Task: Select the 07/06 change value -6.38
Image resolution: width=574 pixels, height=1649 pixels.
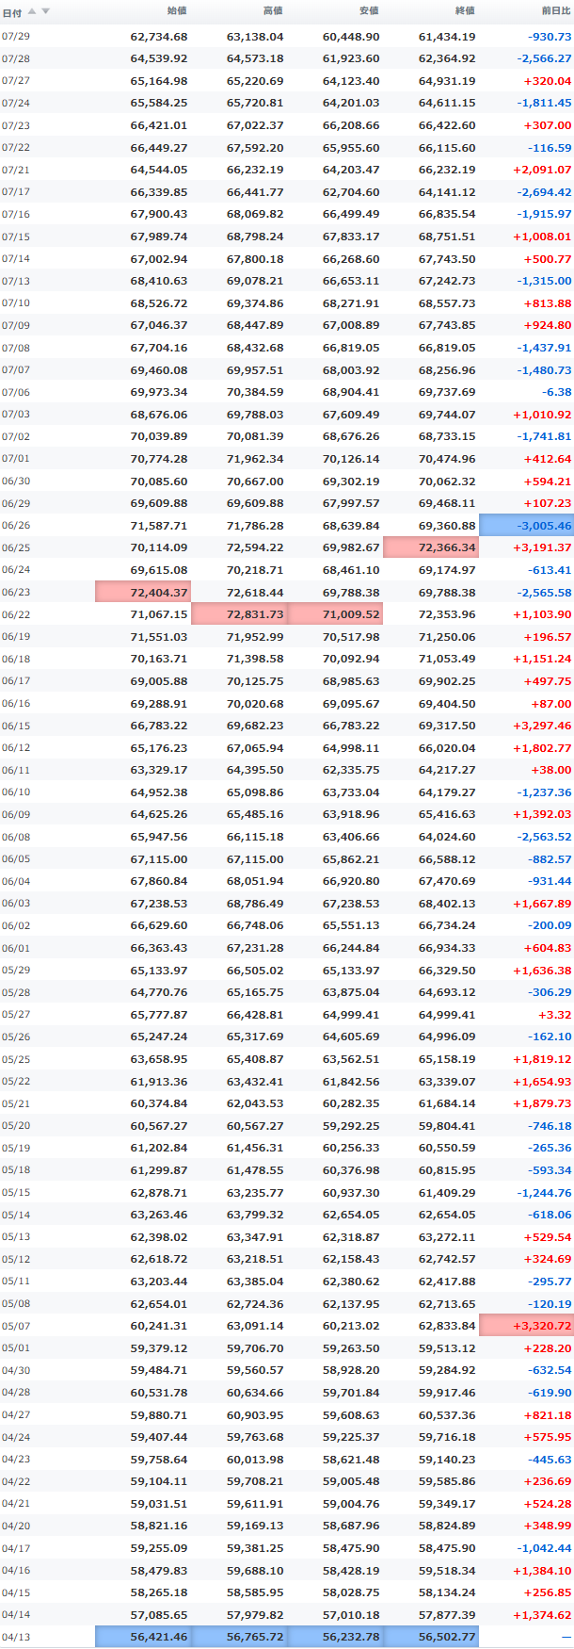Action: click(x=557, y=392)
